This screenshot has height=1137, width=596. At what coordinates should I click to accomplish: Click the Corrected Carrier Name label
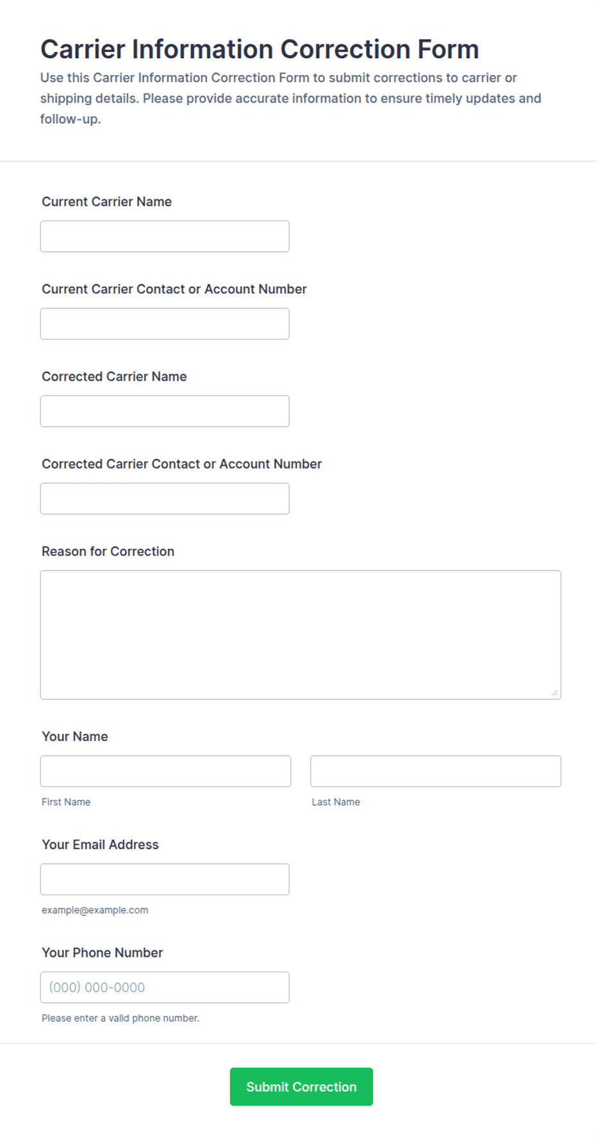click(x=114, y=377)
